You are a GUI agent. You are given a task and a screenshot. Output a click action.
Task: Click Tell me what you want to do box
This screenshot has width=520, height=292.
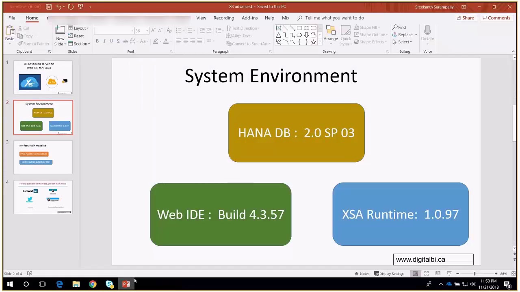pos(334,18)
